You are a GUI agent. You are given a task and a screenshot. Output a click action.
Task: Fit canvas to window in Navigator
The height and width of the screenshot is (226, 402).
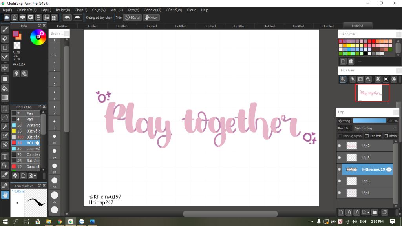click(x=360, y=79)
